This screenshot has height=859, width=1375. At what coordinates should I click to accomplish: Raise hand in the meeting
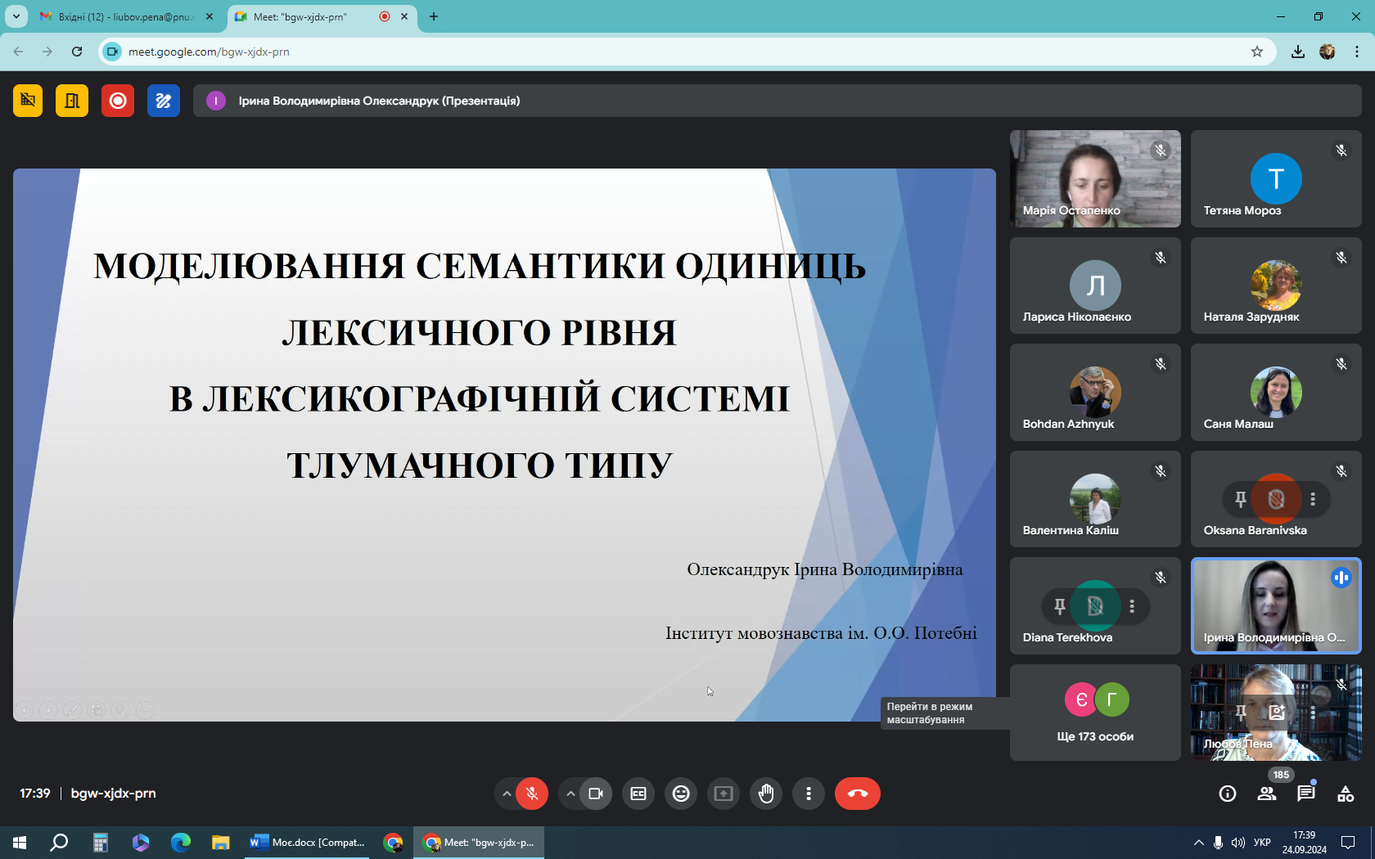[766, 794]
